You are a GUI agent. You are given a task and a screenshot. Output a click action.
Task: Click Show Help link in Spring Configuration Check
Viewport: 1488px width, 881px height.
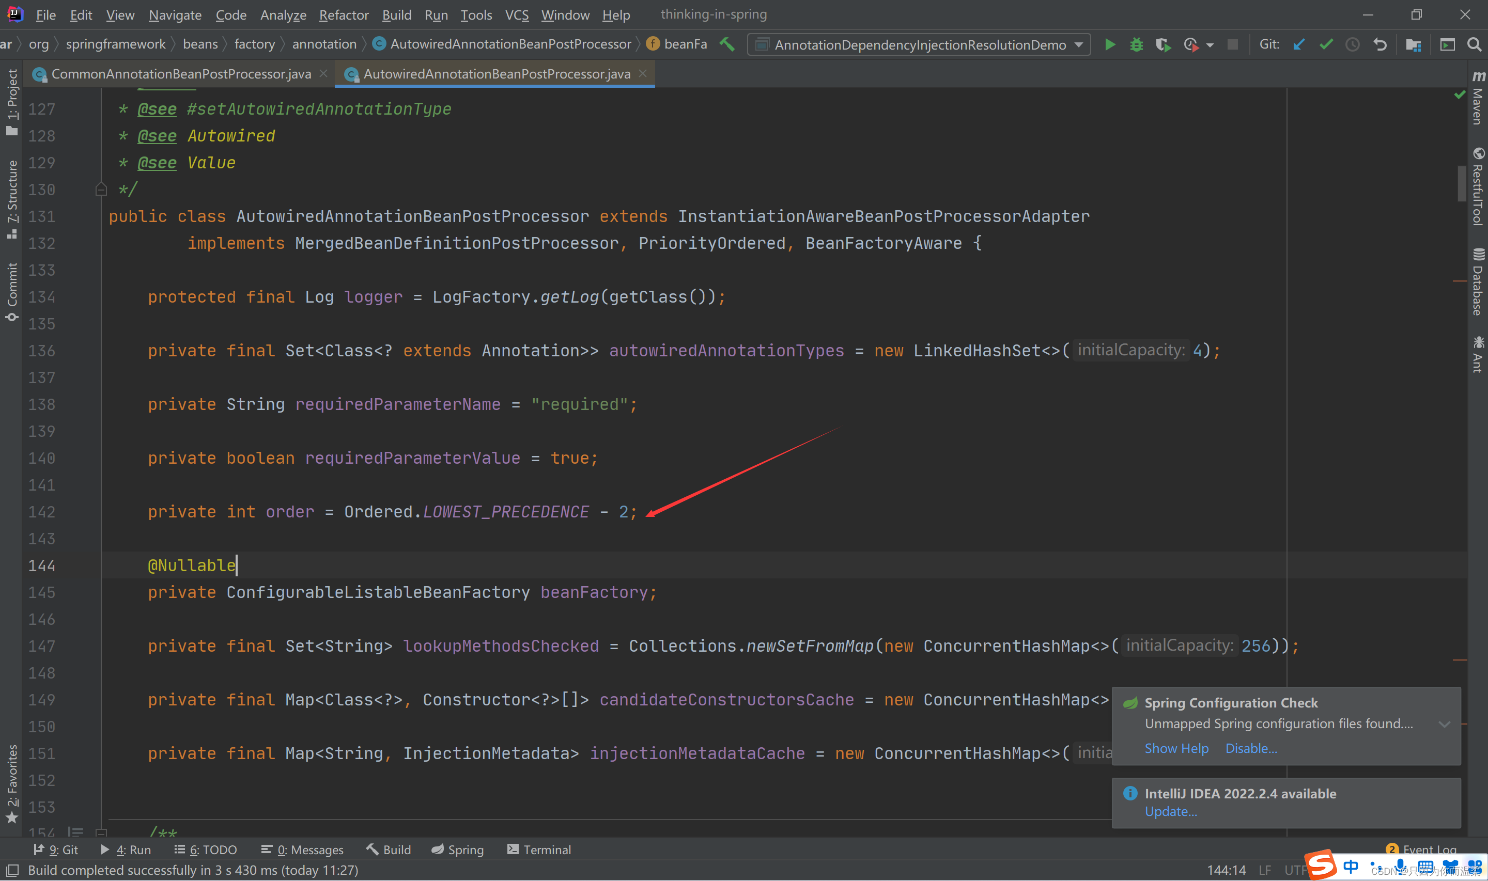click(1172, 748)
